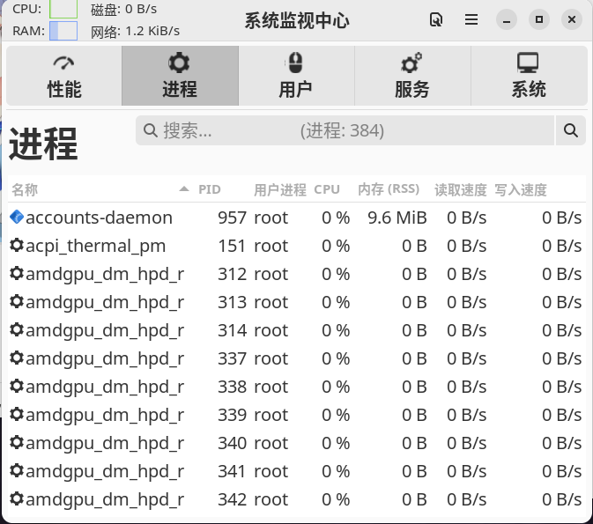This screenshot has width=593, height=524.
Task: Click the process search icon in header bar
Action: 435,19
